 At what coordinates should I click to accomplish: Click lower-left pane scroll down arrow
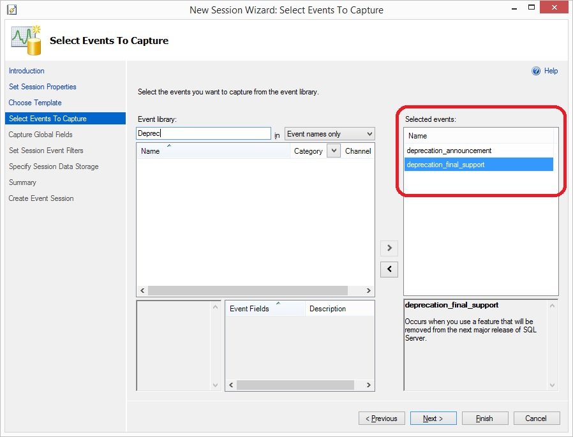point(215,385)
